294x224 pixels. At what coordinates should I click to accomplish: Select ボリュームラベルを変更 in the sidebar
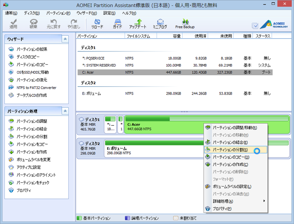point(30,160)
